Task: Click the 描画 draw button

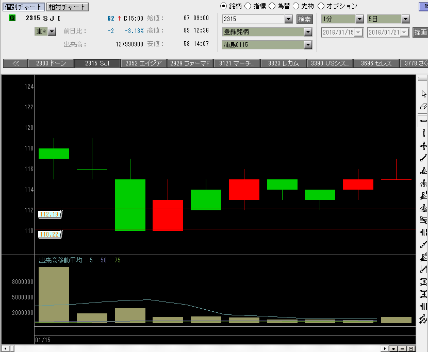Action: coord(420,32)
